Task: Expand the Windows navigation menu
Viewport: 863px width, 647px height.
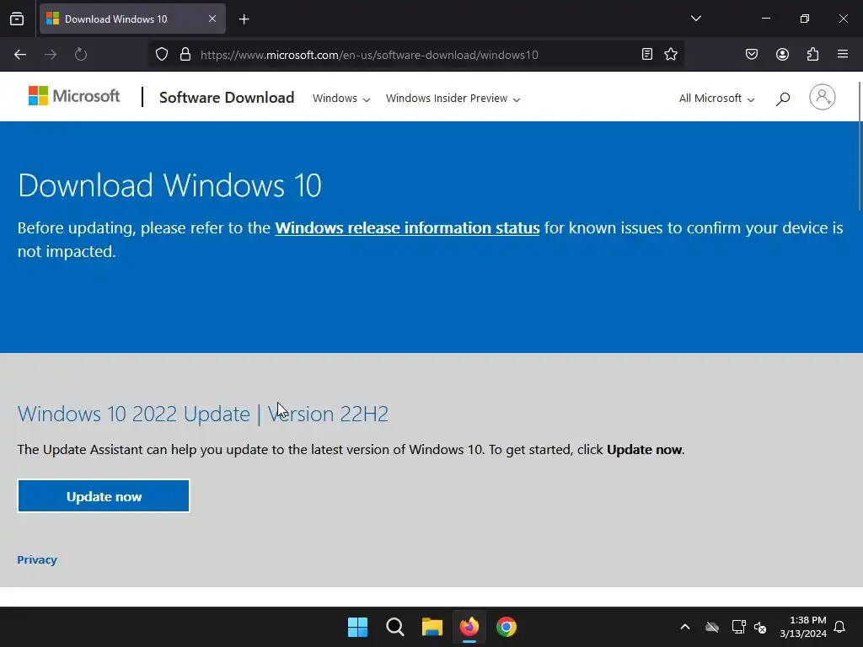Action: 341,99
